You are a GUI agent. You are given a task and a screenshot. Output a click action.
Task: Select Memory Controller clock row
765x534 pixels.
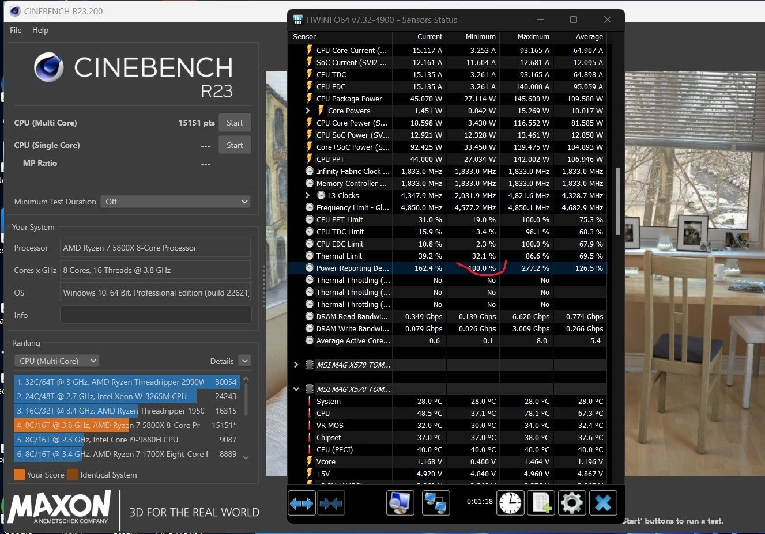(447, 183)
